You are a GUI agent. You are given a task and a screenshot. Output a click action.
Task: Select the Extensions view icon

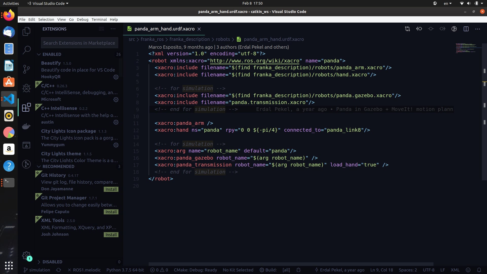click(x=26, y=107)
